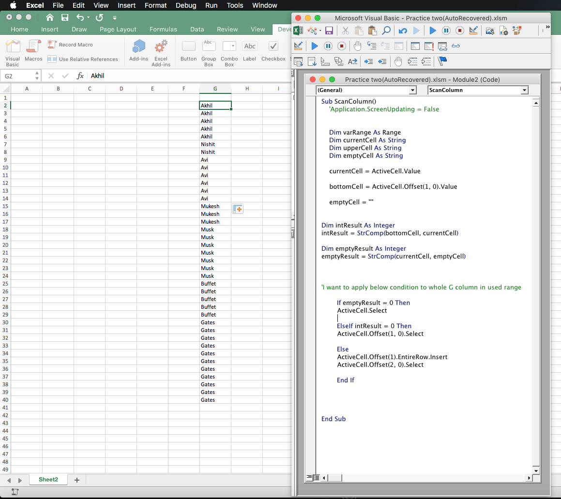Open the Name Box stepper arrows

click(37, 76)
